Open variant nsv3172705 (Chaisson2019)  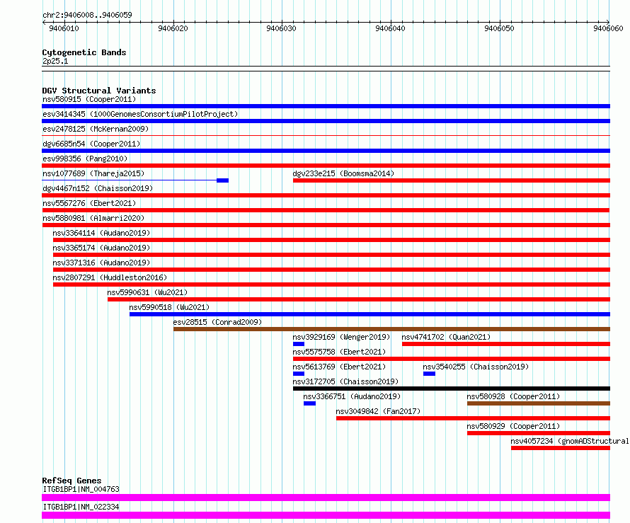(345, 381)
